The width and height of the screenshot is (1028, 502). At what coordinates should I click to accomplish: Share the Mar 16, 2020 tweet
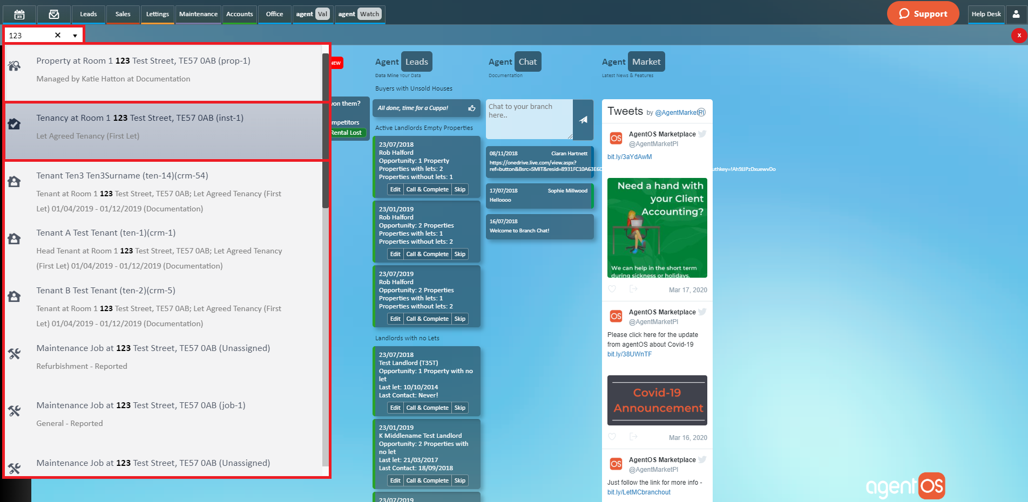[633, 437]
